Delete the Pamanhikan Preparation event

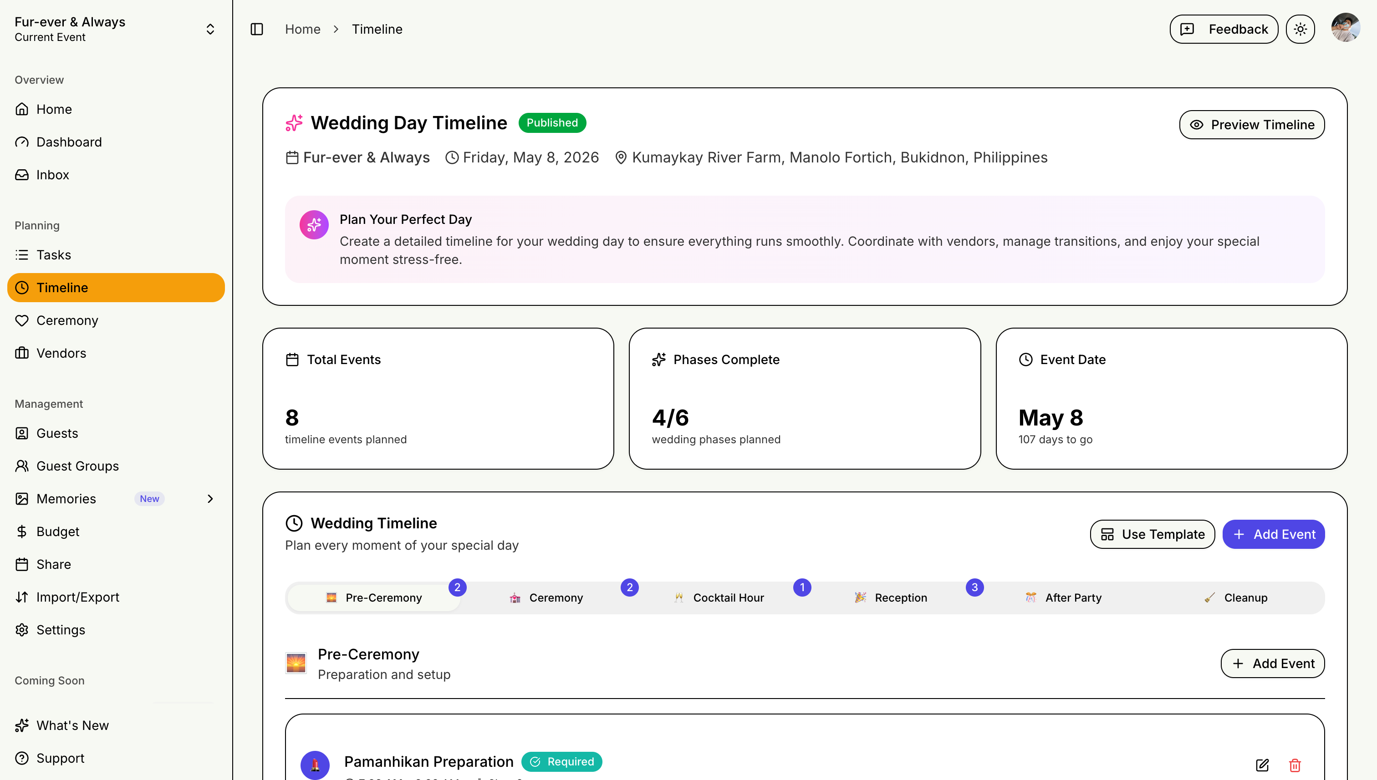(x=1295, y=765)
